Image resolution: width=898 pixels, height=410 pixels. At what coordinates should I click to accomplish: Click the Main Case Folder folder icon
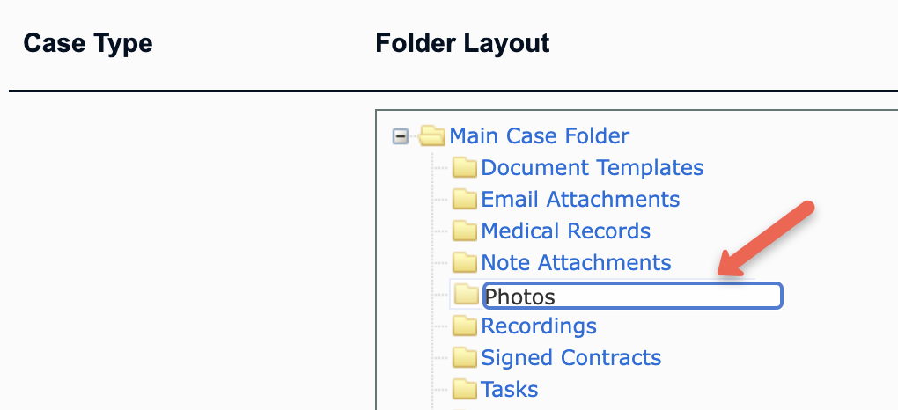pyautogui.click(x=431, y=136)
